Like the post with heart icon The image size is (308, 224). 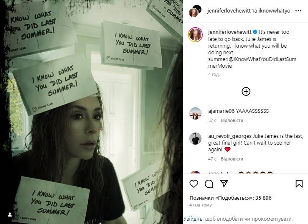coord(193,184)
